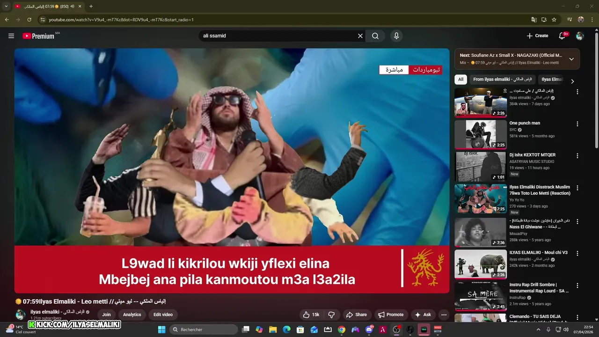Open options for 'Dj Ishx KEXTOT MTQER' video

click(x=577, y=156)
